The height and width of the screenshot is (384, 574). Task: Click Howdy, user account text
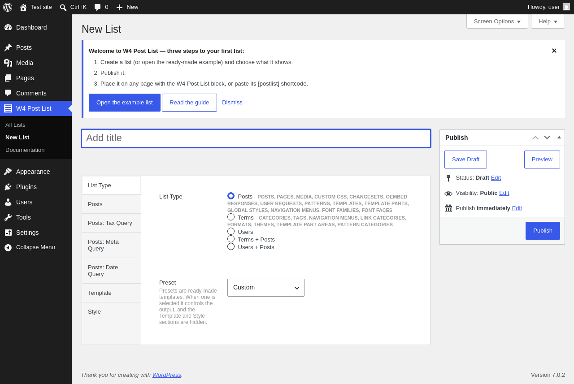(544, 7)
